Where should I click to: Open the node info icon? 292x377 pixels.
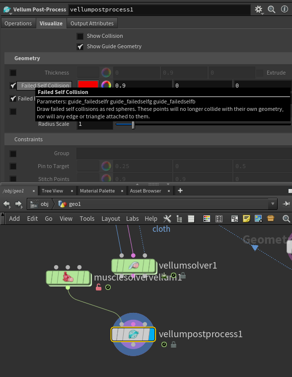[x=285, y=9]
